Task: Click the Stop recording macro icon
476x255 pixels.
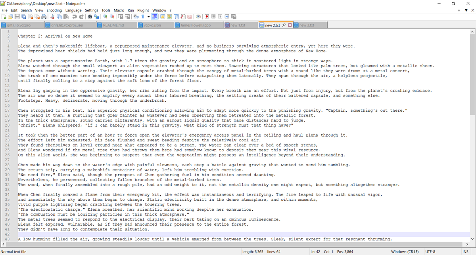Action: [213, 17]
